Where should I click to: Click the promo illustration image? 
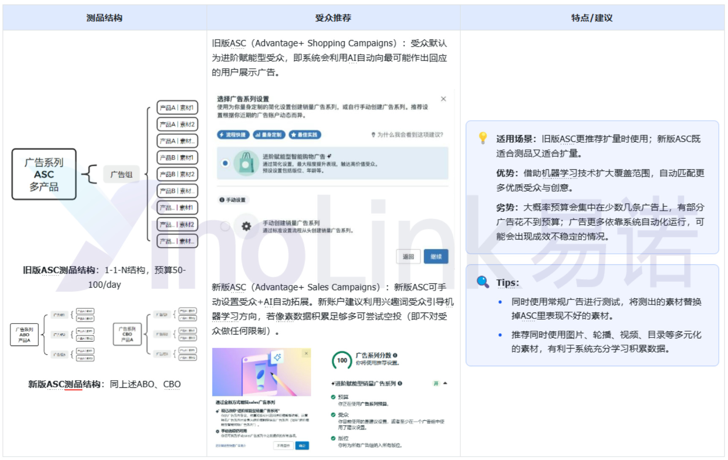(261, 372)
